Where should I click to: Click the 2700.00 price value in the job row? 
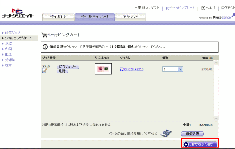tap(207, 69)
